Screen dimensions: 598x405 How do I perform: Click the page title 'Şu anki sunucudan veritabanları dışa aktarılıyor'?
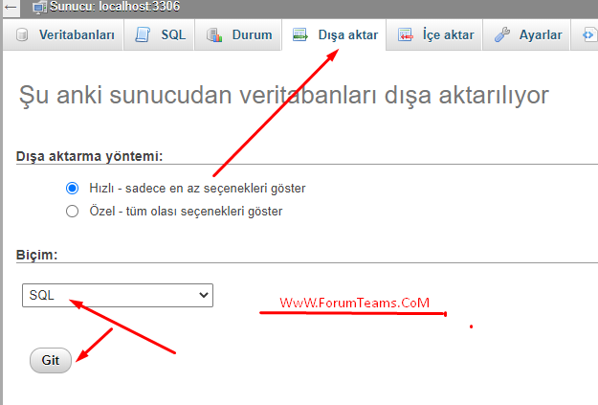(284, 95)
